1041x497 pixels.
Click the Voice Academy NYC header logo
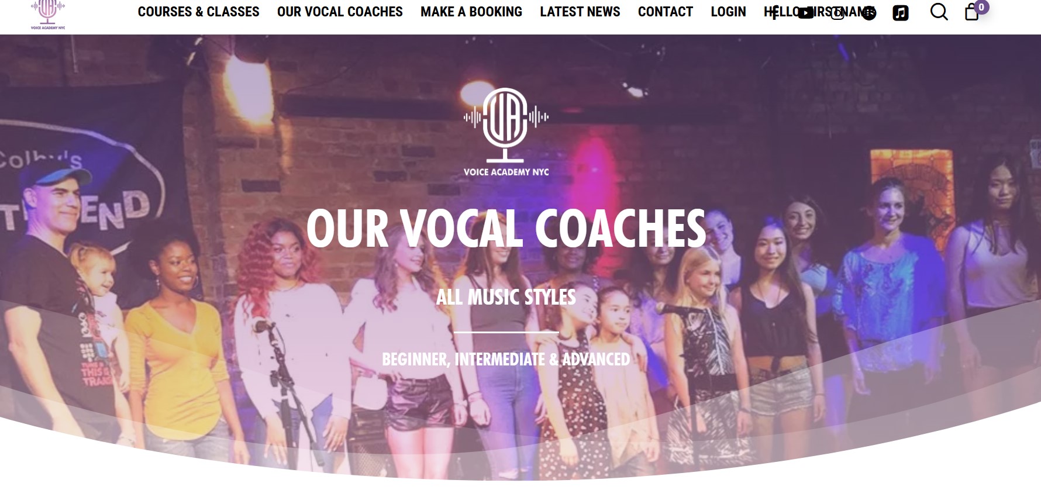point(48,15)
